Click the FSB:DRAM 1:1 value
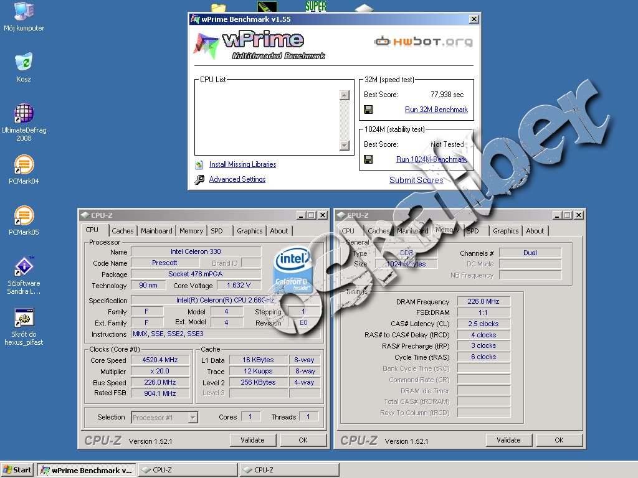Viewport: 638px width, 478px height. (x=483, y=312)
